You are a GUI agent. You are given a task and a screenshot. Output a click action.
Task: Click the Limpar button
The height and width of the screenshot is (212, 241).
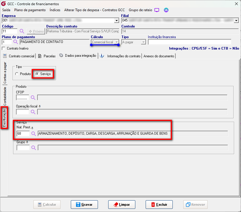click(x=122, y=205)
